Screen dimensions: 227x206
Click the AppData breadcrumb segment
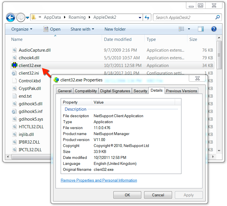coord(52,17)
